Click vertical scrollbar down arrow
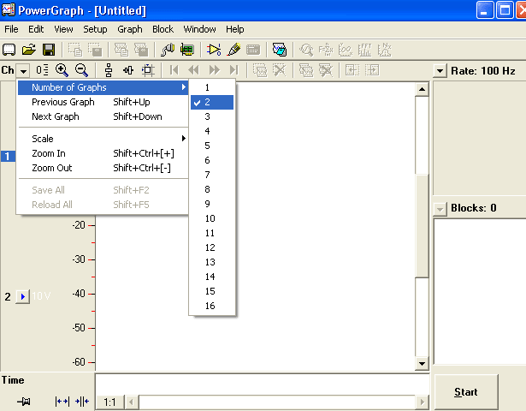Image resolution: width=526 pixels, height=411 pixels. point(422,363)
